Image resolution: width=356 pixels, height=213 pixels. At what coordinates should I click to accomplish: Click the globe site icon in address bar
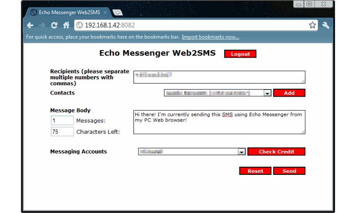80,25
